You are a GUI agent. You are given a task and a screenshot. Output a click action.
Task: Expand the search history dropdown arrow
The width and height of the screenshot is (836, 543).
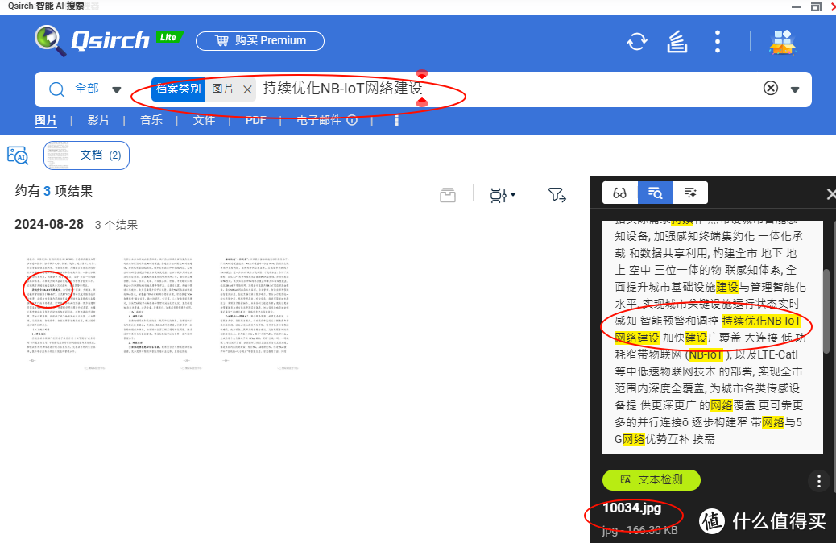click(796, 89)
